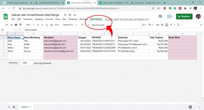Select cell Rp120,000
204x110 pixels.
click(x=159, y=44)
